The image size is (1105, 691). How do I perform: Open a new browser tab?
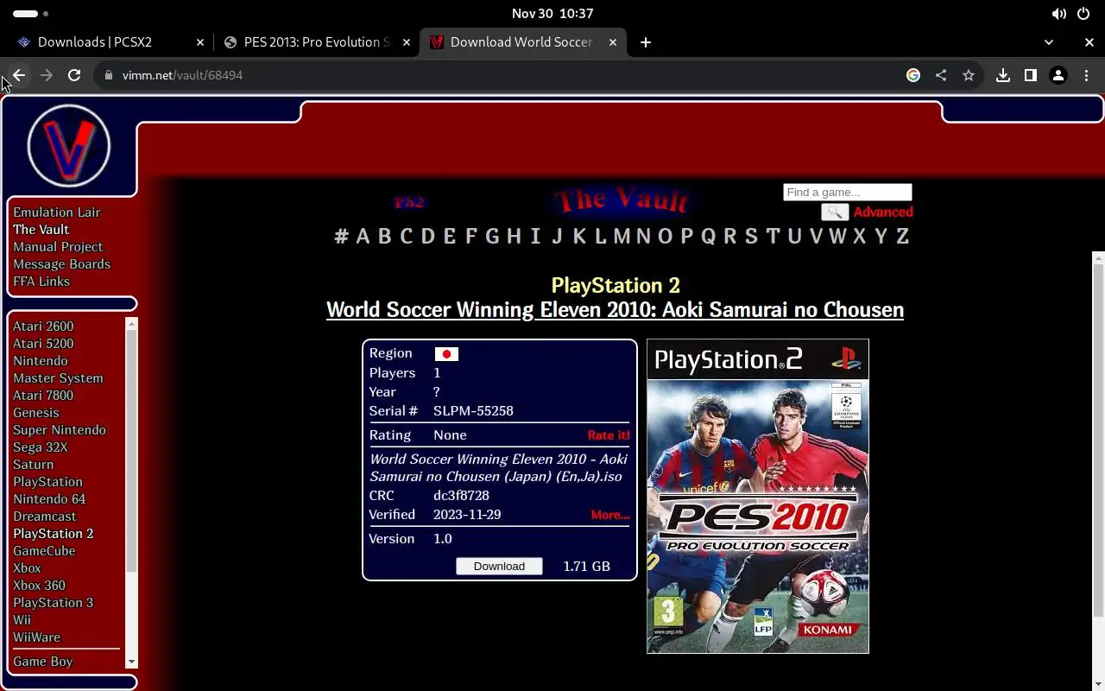click(x=646, y=42)
